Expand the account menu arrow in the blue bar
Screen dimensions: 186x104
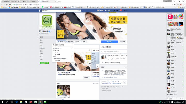(127, 11)
